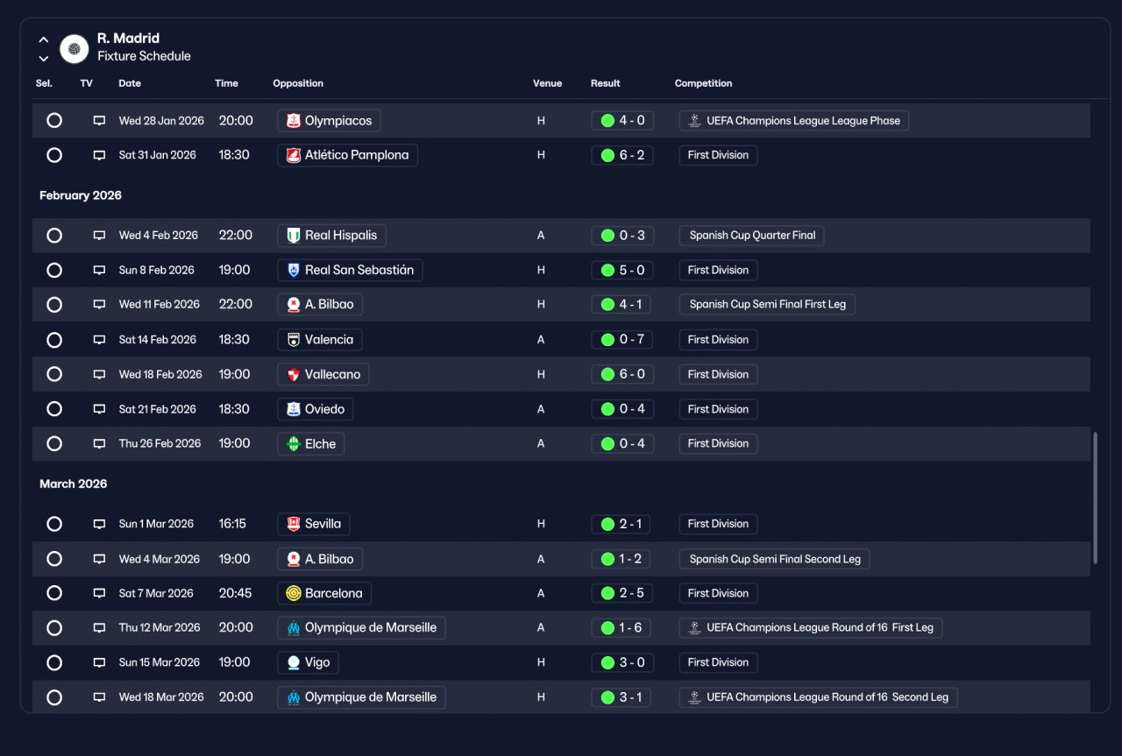1122x756 pixels.
Task: Select the radio button for Real Hispalis match
Action: 54,236
